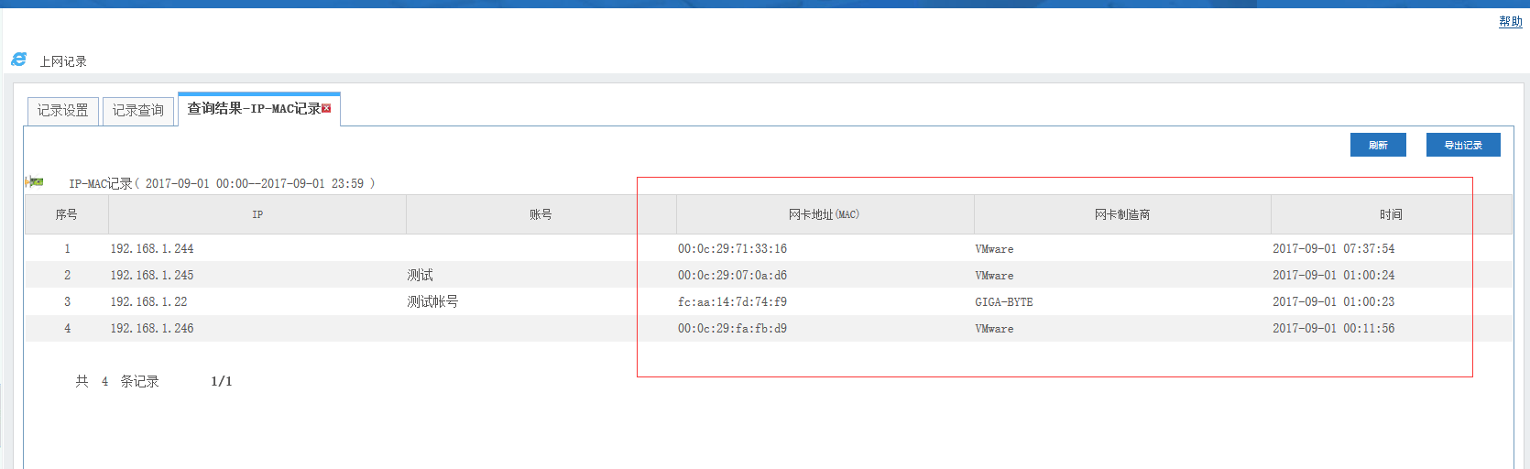Sort by the 时间 column header
The image size is (1530, 469).
click(1391, 214)
